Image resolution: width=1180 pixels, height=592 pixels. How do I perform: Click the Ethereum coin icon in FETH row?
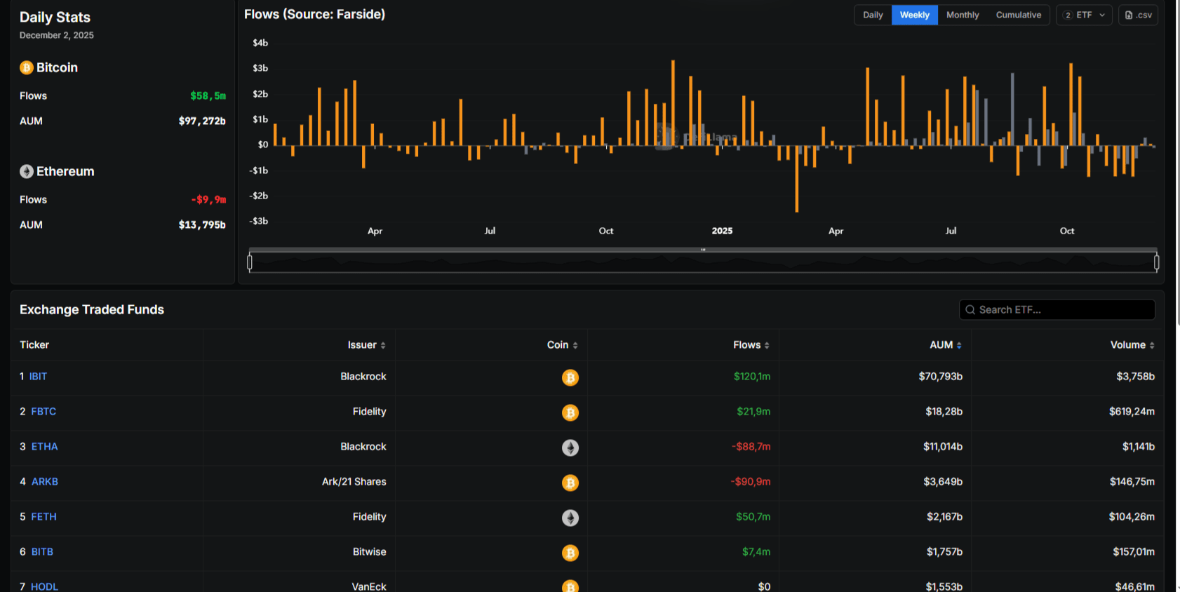coord(570,518)
